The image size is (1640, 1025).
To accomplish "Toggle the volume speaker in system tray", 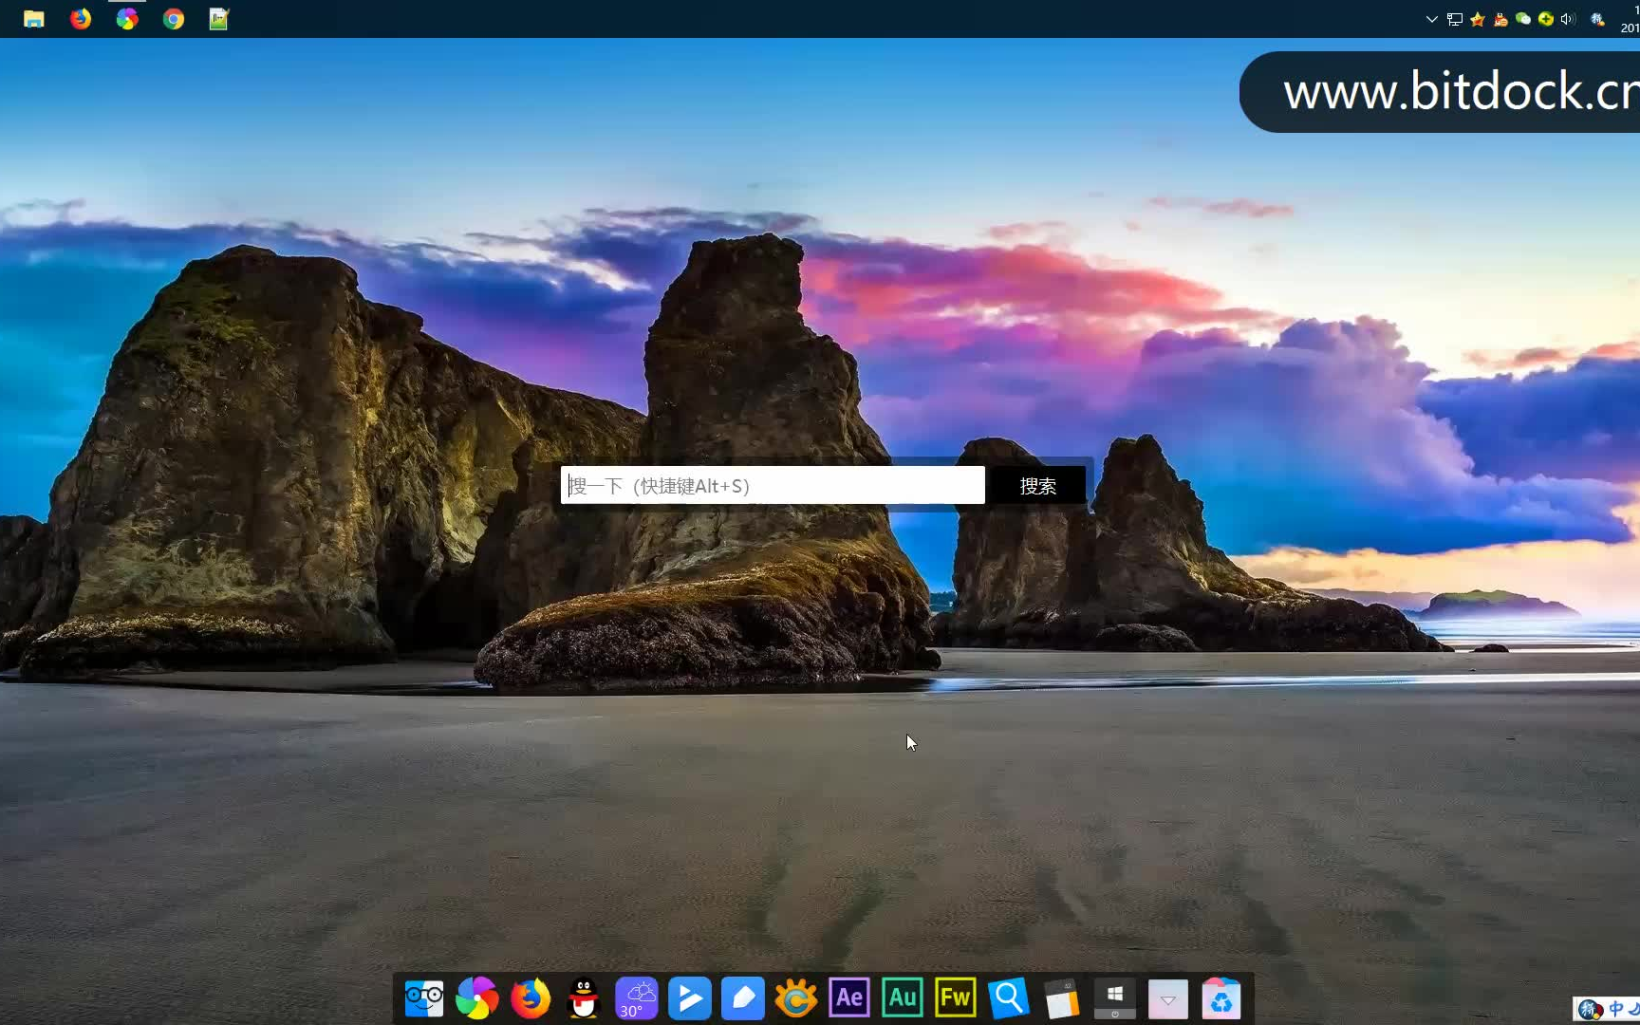I will pos(1567,19).
